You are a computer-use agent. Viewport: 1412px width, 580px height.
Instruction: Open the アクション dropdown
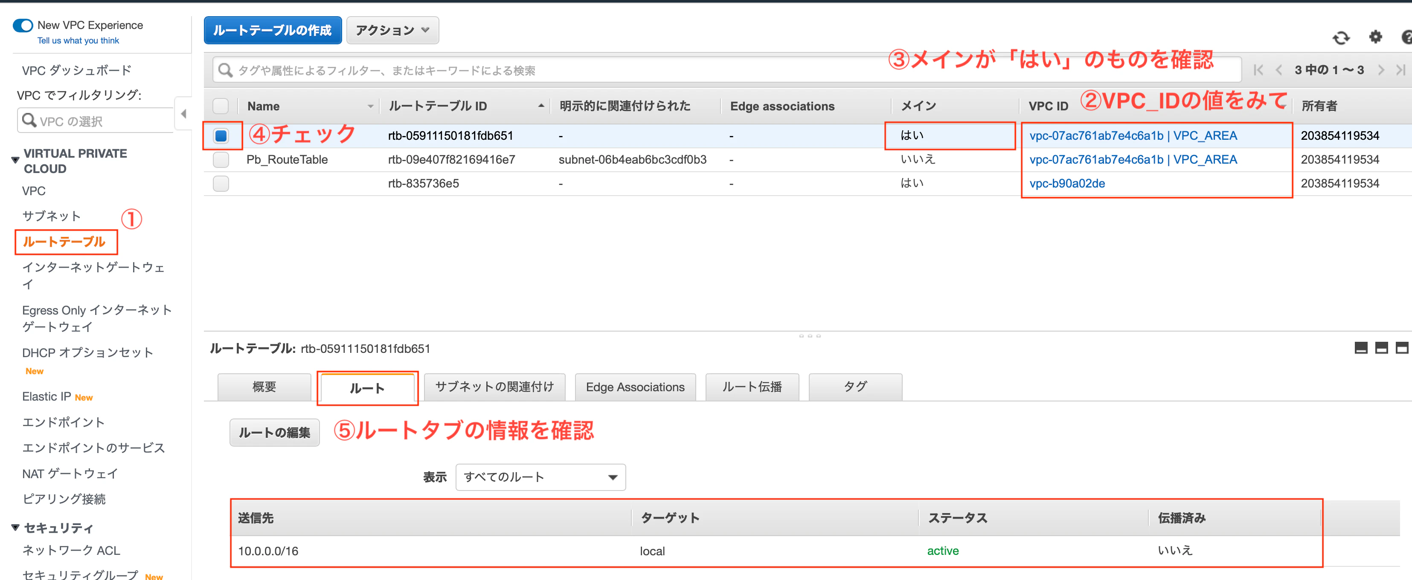(x=392, y=30)
